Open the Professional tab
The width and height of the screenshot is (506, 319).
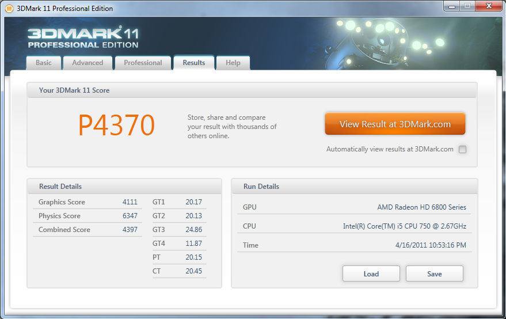pos(143,63)
